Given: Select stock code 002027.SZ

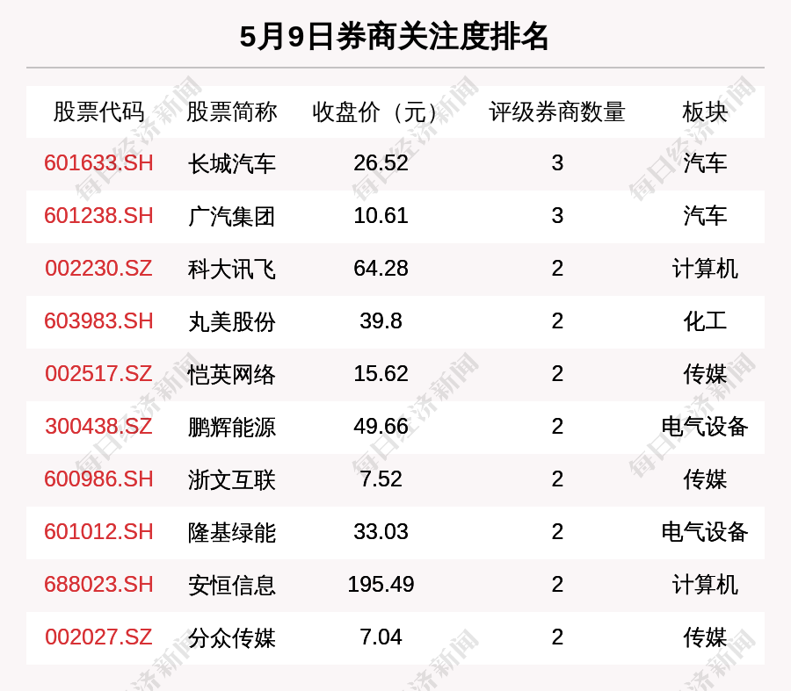Looking at the screenshot, I should pos(98,637).
